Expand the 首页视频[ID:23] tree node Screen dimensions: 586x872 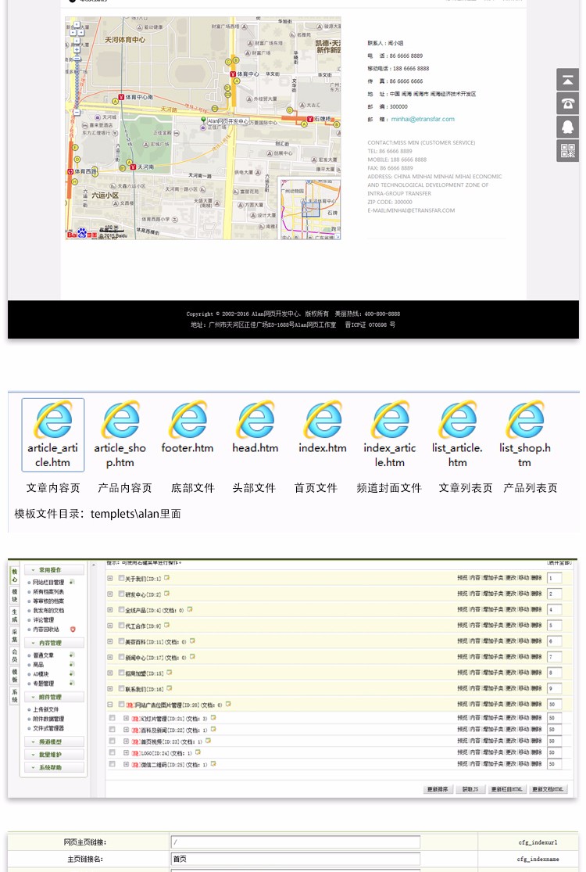[x=126, y=741]
